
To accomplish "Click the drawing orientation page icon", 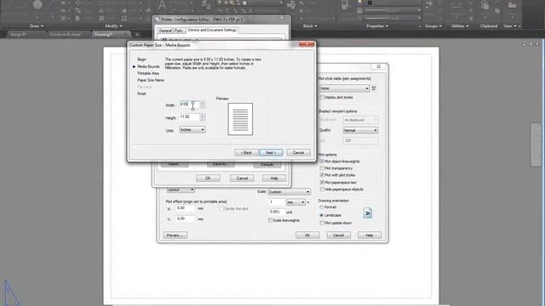I will (x=368, y=213).
